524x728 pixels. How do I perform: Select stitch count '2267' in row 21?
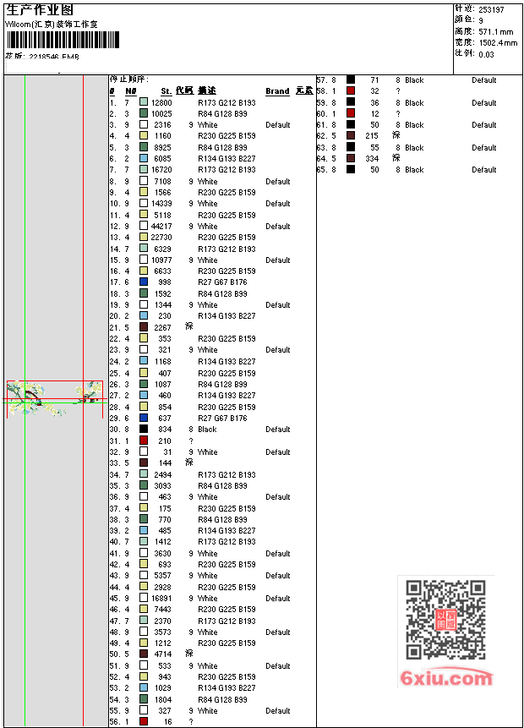[x=163, y=327]
